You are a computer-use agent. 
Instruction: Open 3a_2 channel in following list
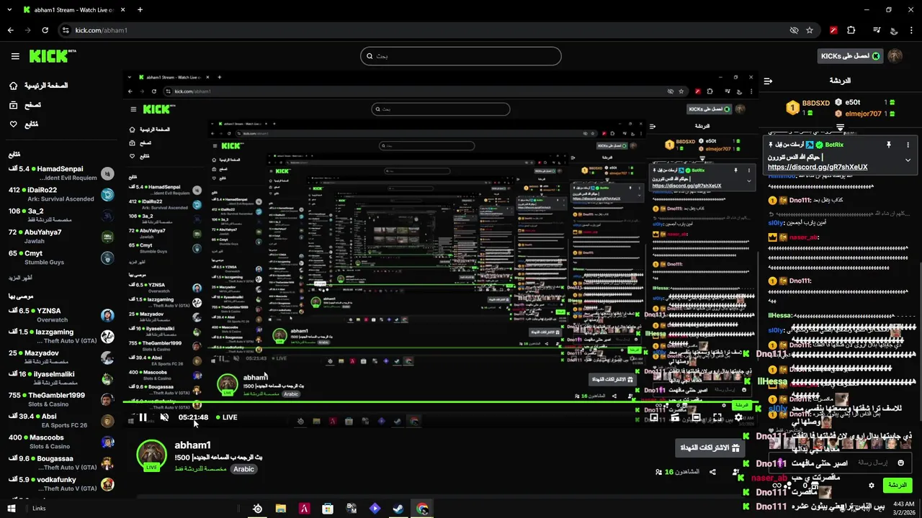coord(61,215)
